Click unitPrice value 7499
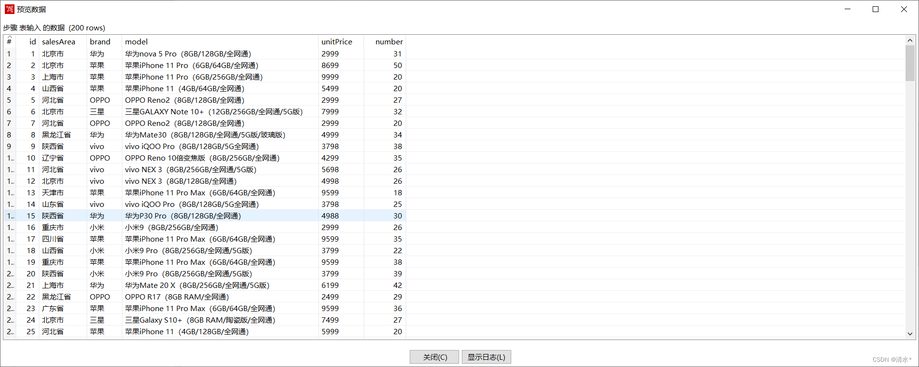 [x=330, y=320]
